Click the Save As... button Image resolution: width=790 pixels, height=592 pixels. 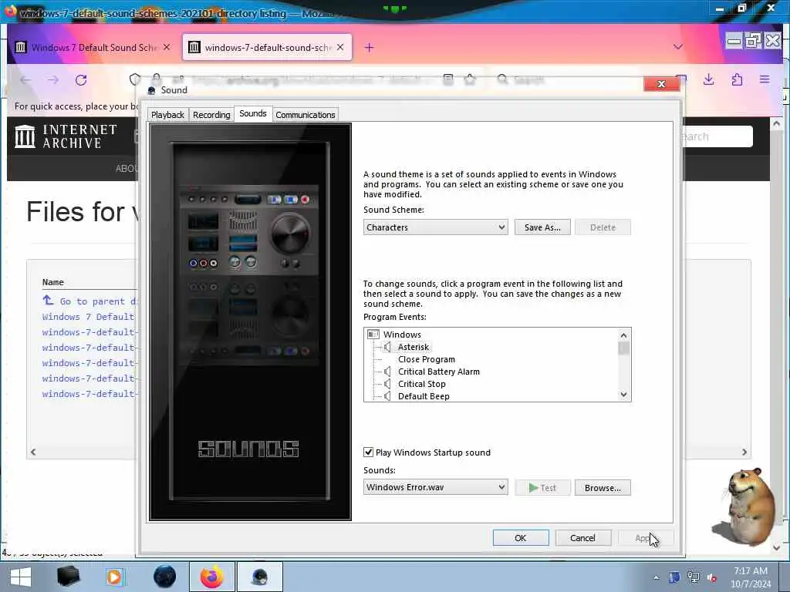pos(542,227)
